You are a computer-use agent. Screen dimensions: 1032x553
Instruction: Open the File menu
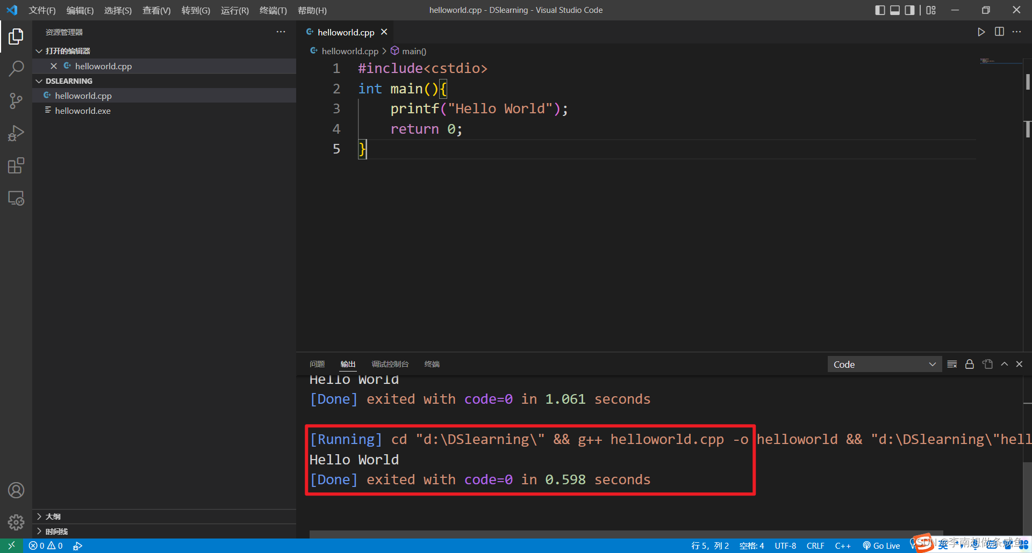(42, 10)
